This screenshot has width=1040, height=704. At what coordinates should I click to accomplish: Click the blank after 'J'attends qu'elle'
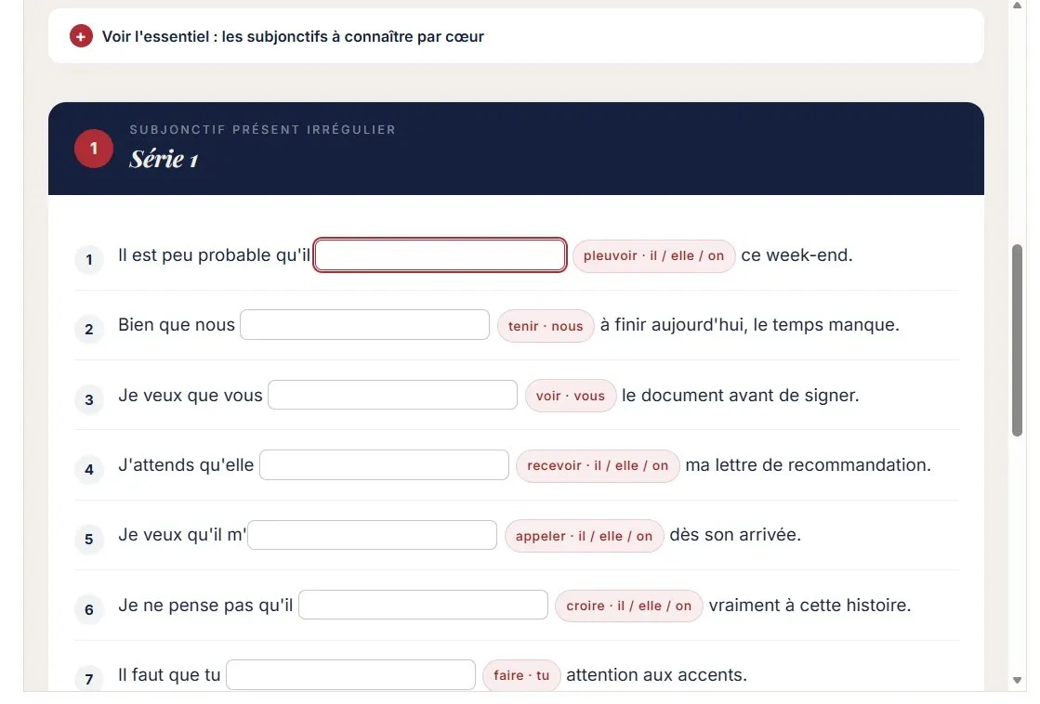pos(384,465)
